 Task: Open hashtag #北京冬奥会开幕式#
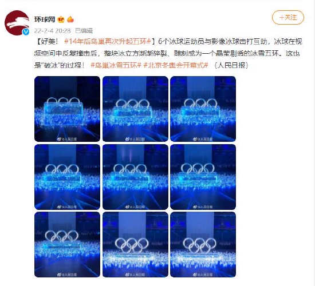(x=176, y=65)
